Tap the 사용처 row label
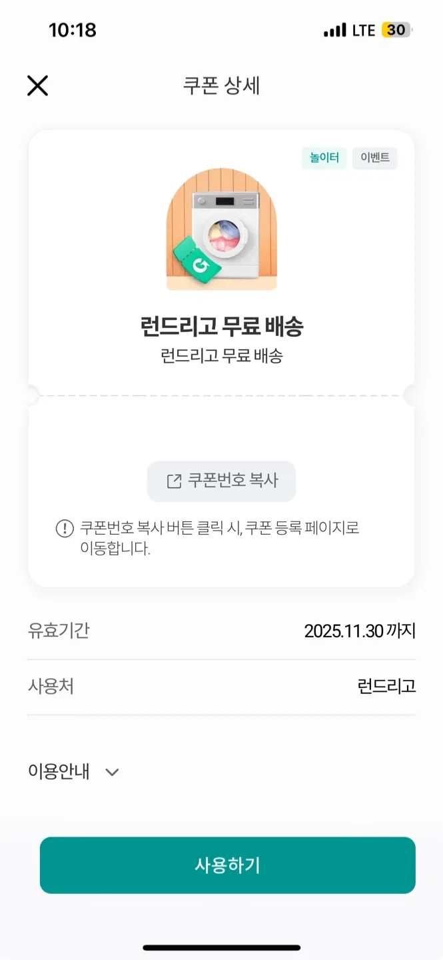The height and width of the screenshot is (960, 443). tap(51, 686)
